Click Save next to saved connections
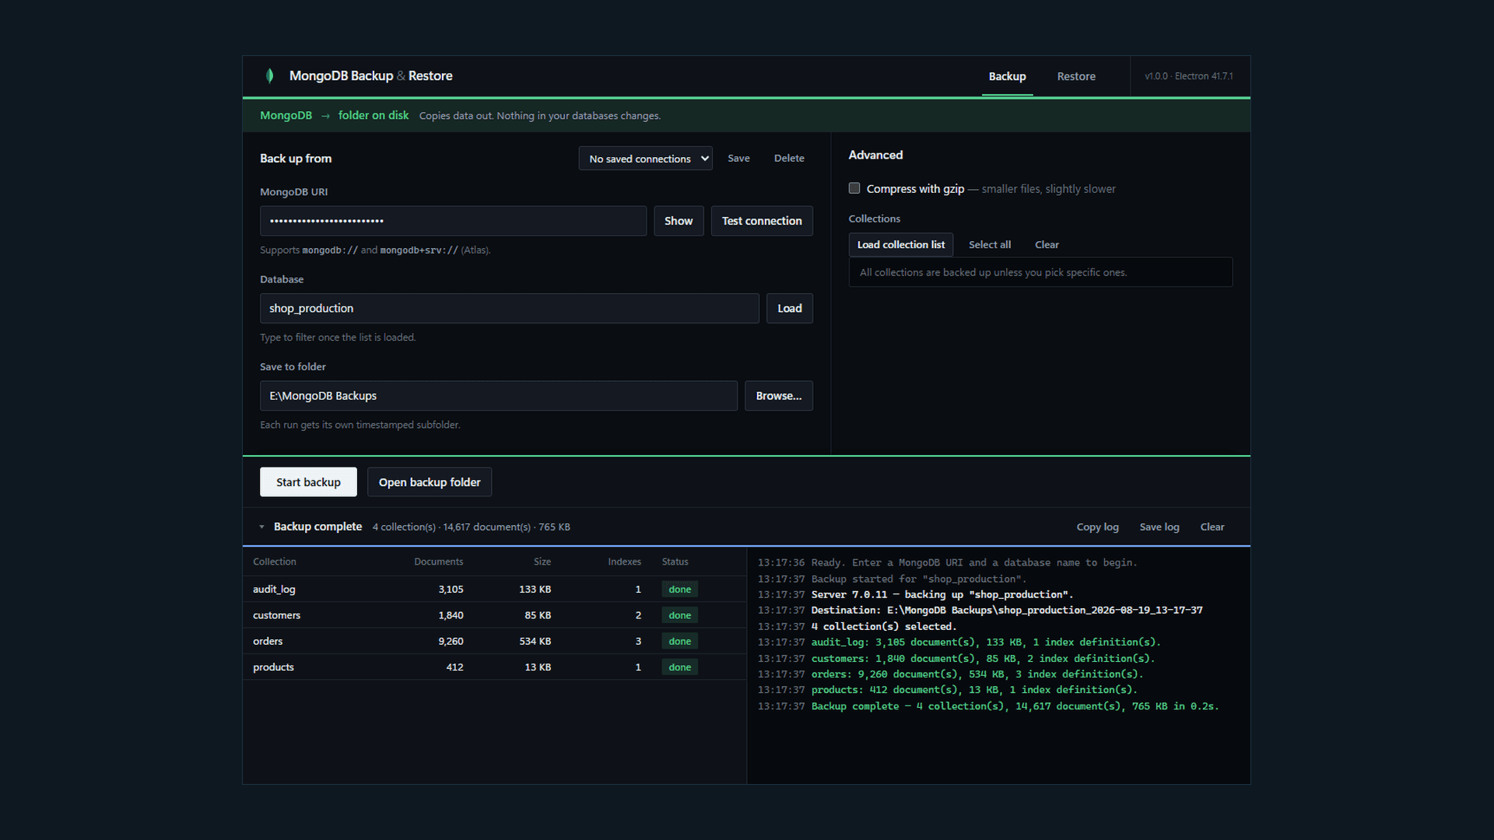 (x=738, y=158)
